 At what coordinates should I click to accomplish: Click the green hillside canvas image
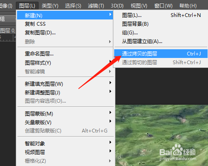[162, 135]
